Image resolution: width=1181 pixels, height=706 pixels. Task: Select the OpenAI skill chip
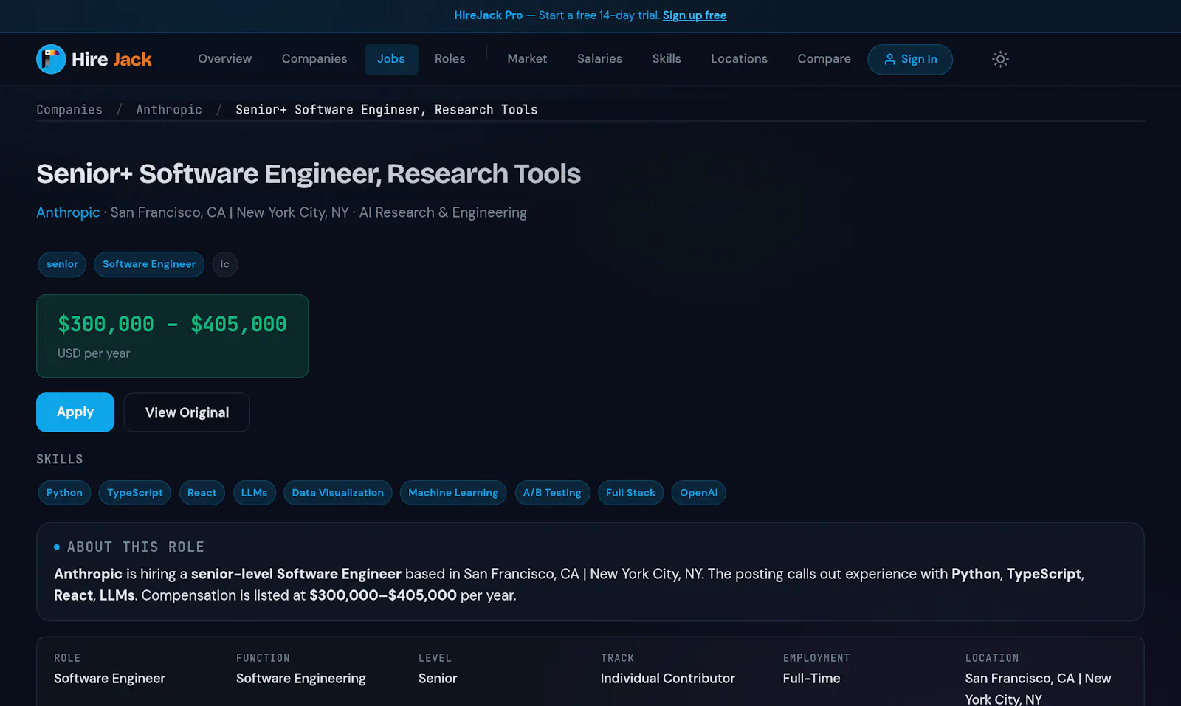(699, 493)
